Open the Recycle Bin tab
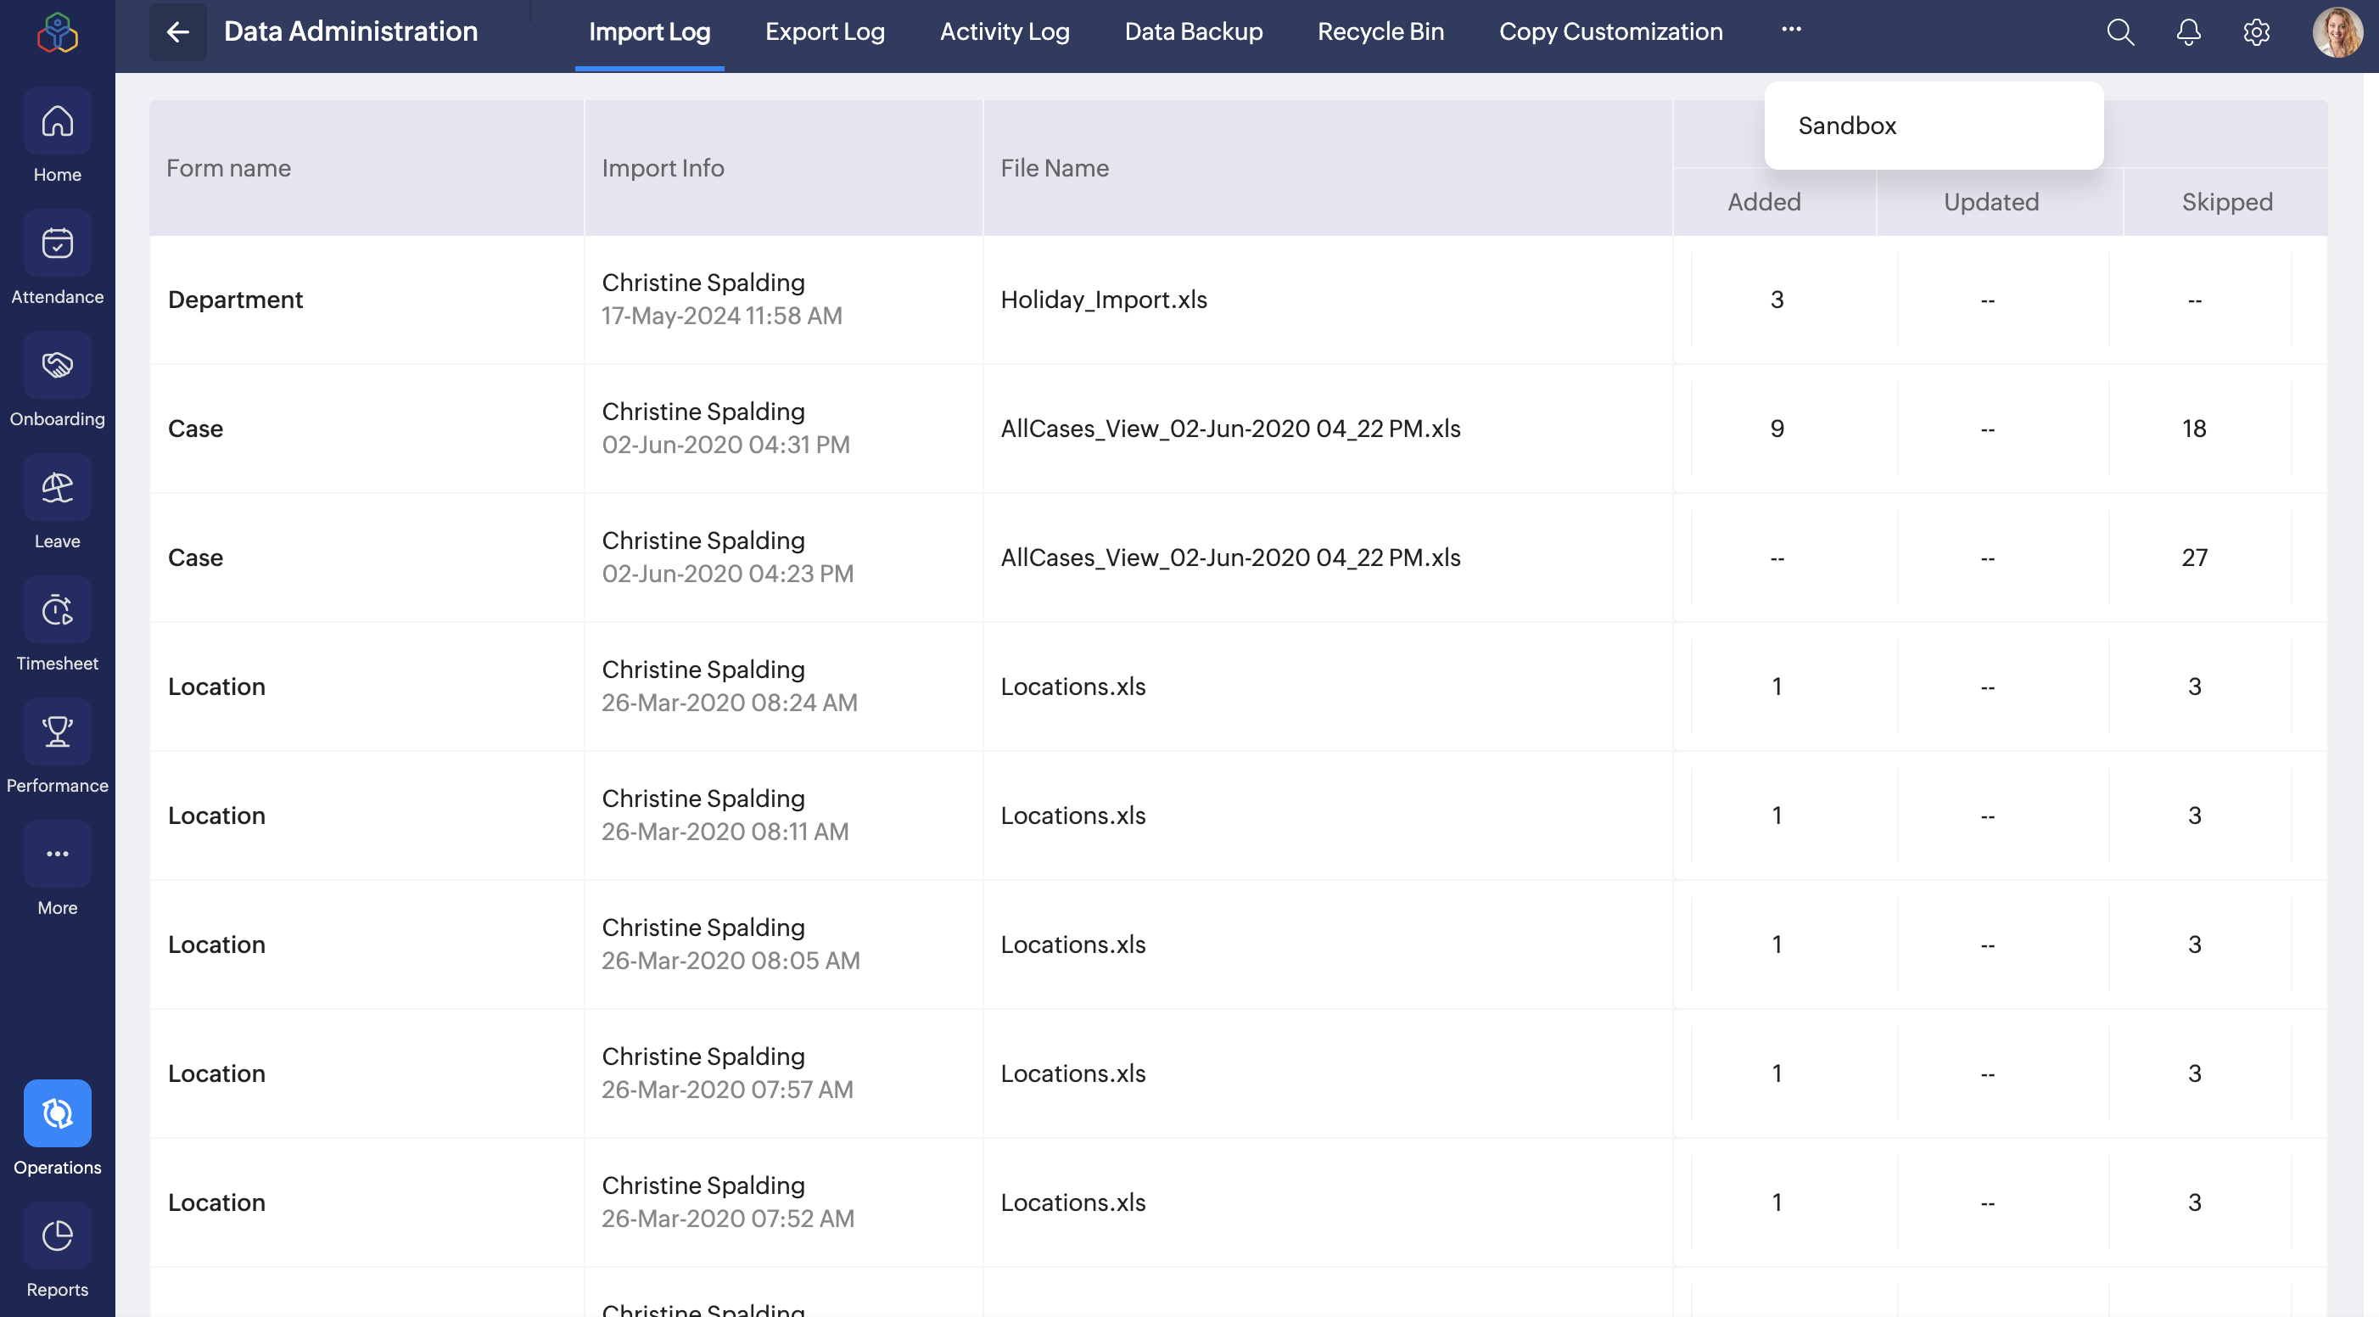2379x1317 pixels. 1380,32
